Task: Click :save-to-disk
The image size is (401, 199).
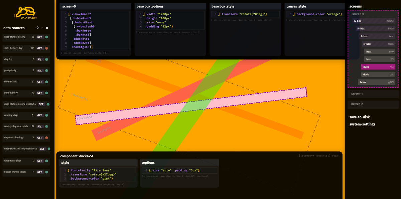Action: click(x=359, y=117)
